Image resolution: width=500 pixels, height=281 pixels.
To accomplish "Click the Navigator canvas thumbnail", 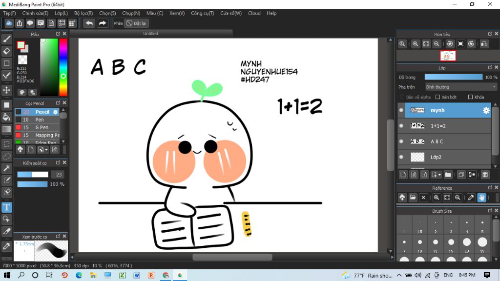I will click(448, 56).
